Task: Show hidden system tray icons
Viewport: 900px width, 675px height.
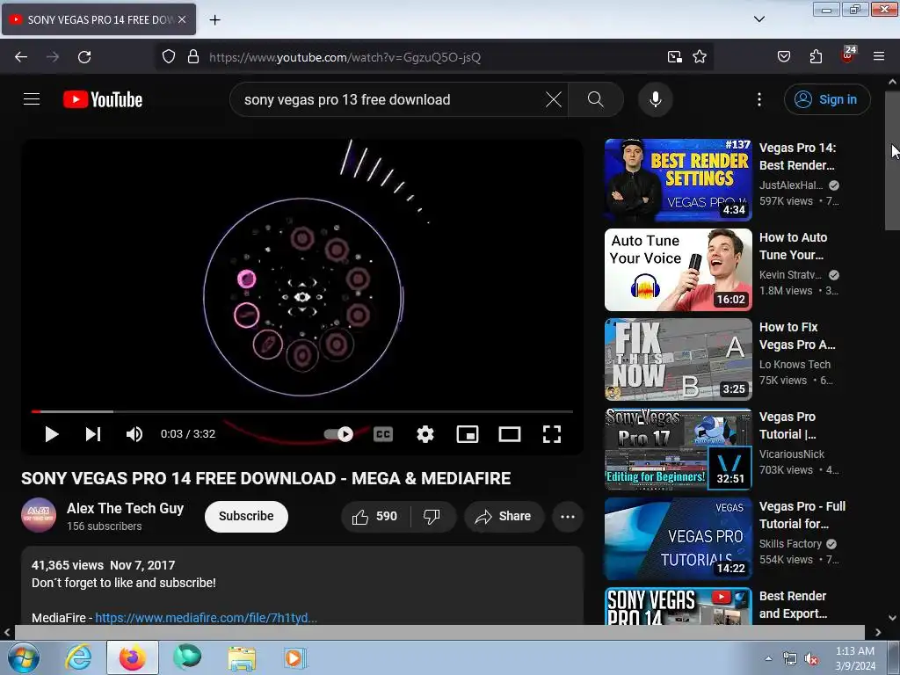Action: pyautogui.click(x=768, y=658)
